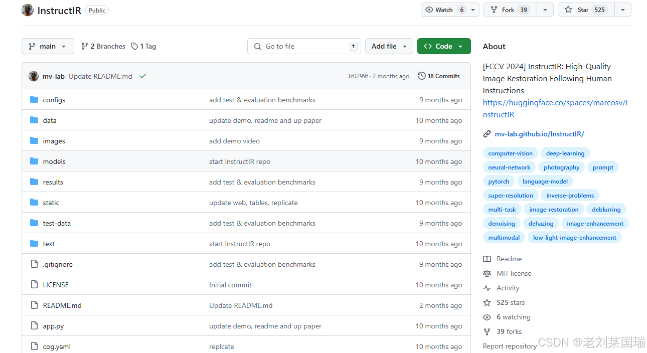The width and height of the screenshot is (647, 353).
Task: Open the green Code dropdown
Action: tap(444, 46)
